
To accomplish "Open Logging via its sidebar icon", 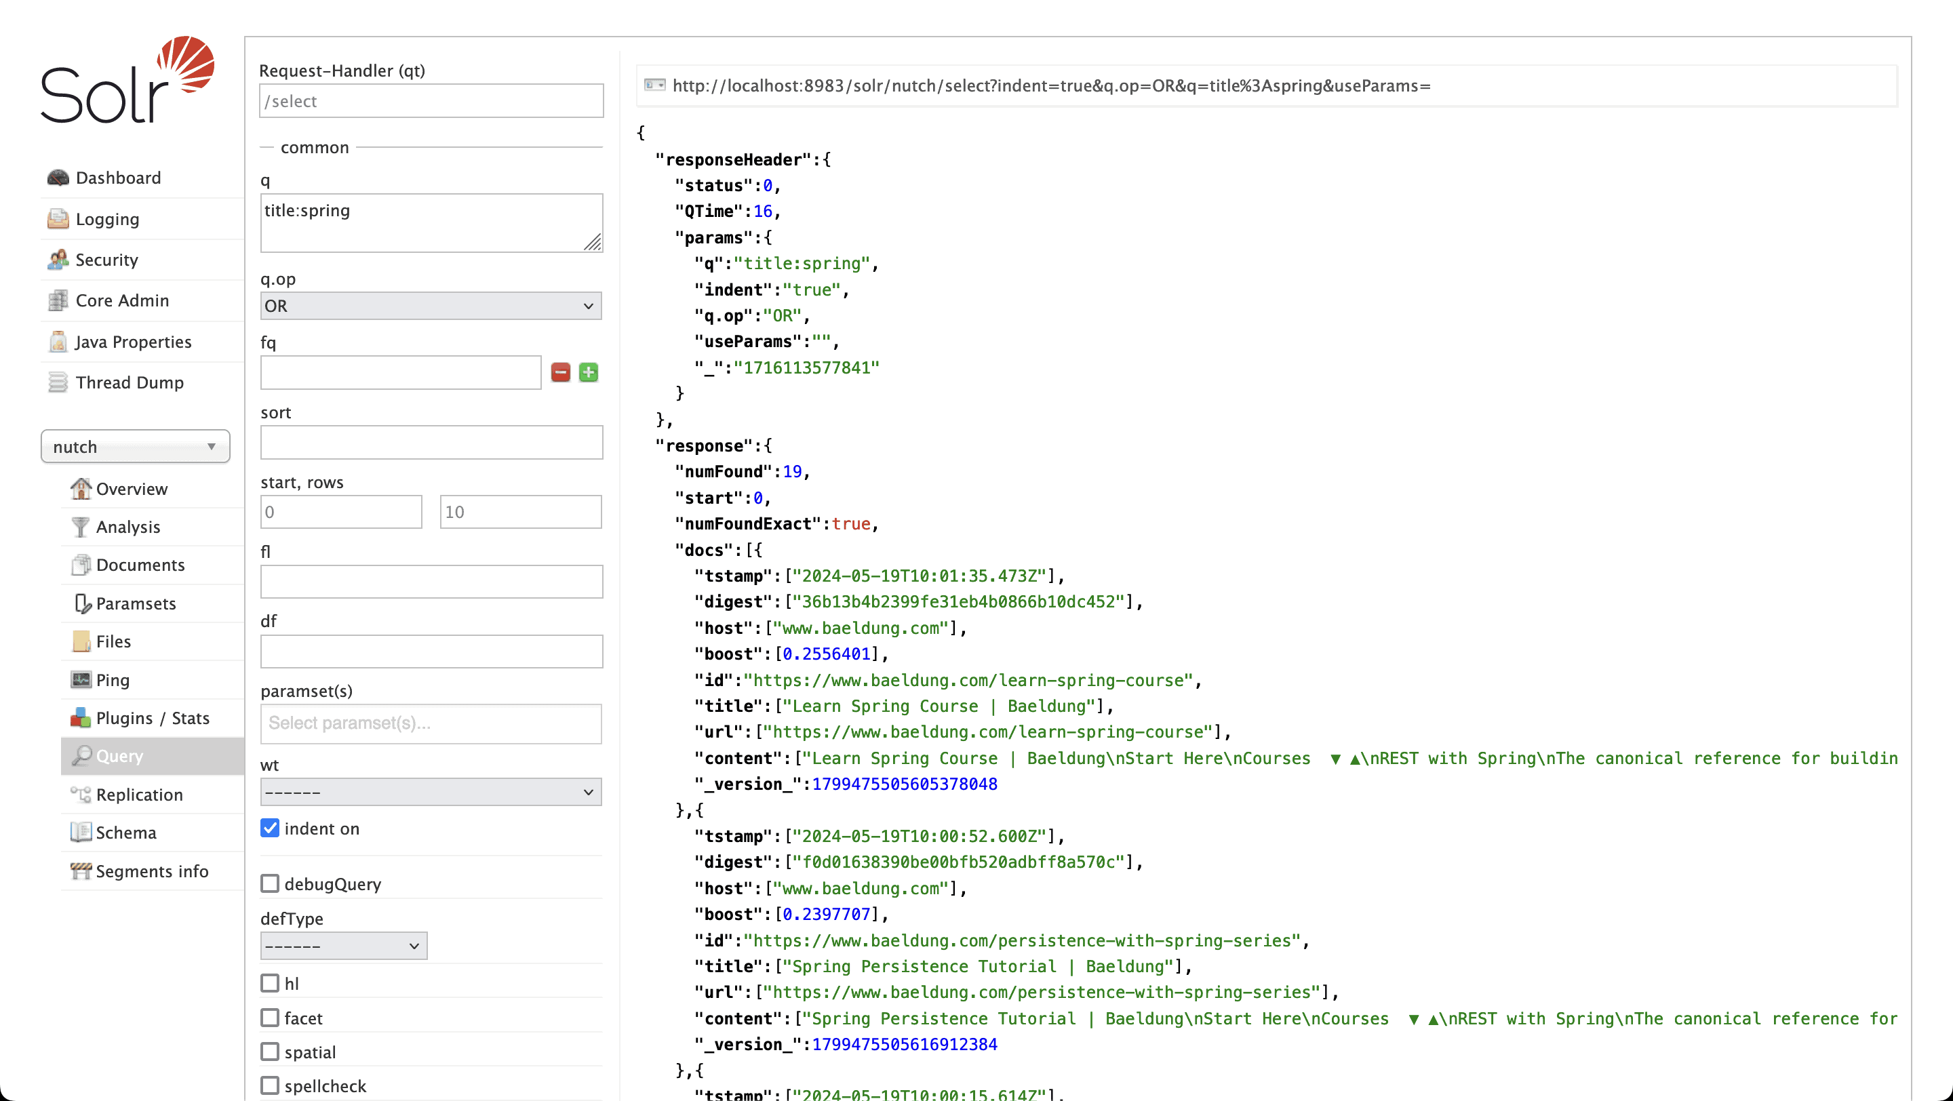I will (x=58, y=219).
